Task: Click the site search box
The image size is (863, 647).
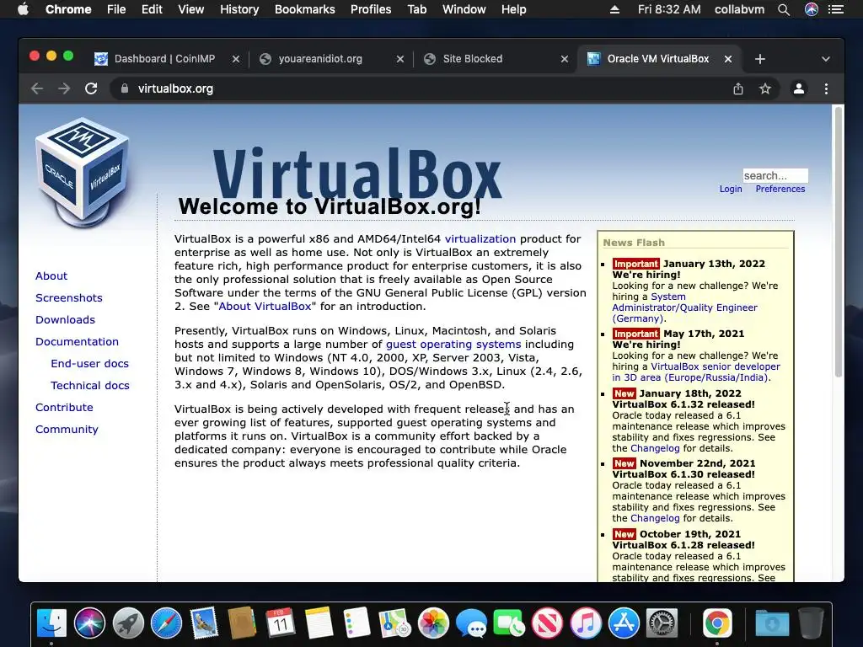Action: click(775, 175)
